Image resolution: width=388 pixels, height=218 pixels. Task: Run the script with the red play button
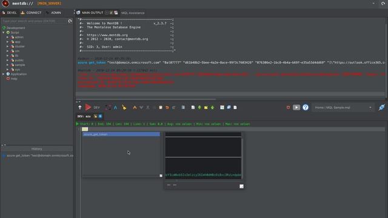[x=88, y=107]
